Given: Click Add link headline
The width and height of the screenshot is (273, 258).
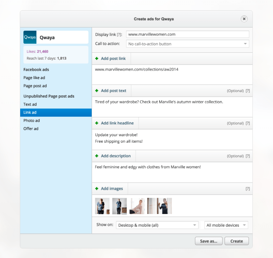Looking at the screenshot, I should click(117, 123).
